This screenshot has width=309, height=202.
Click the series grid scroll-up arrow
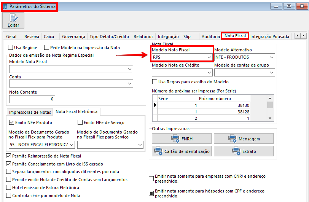coord(270,99)
